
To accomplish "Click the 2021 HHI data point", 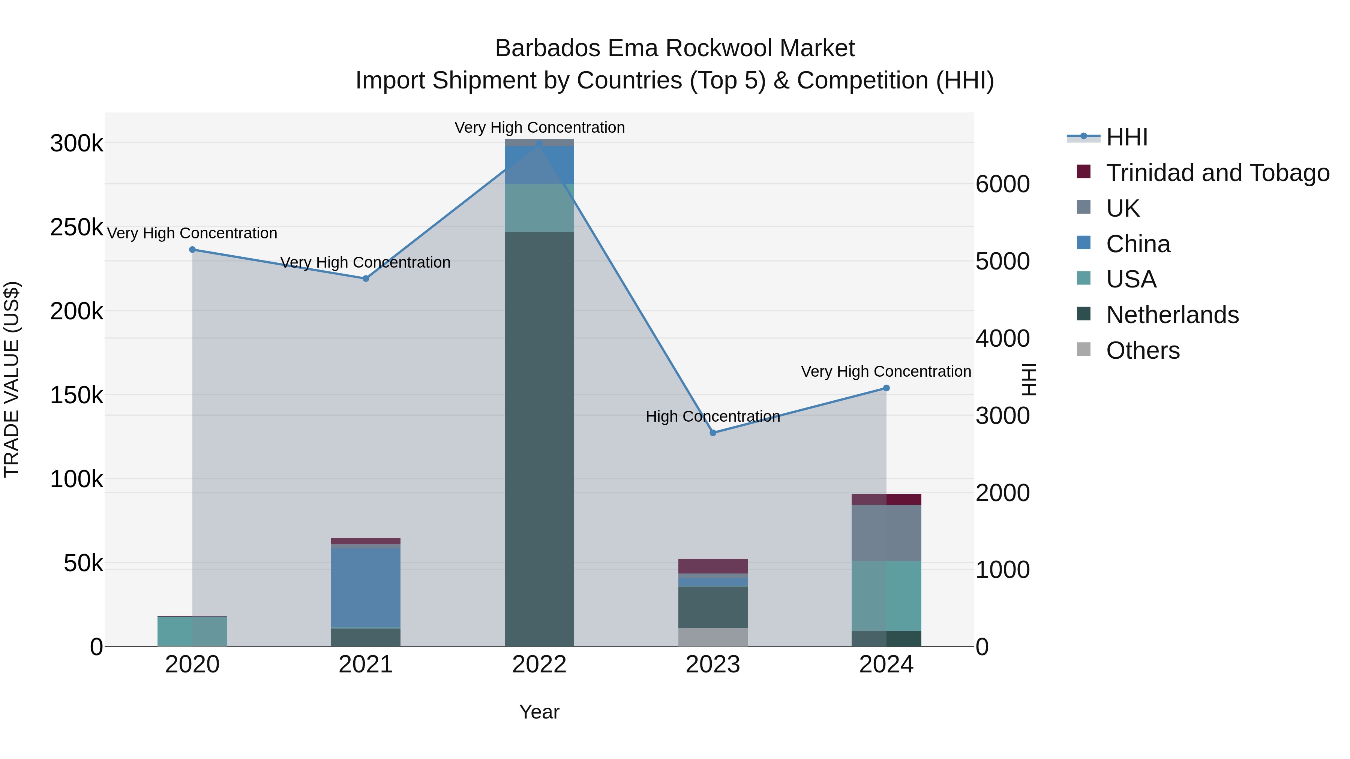I will coord(366,278).
